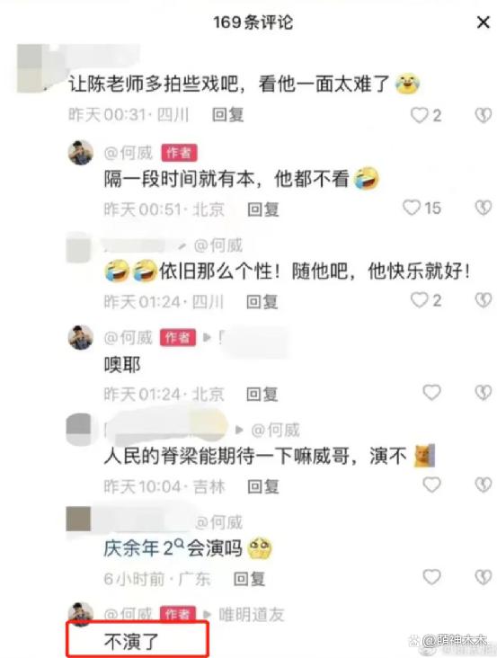The width and height of the screenshot is (497, 658).
Task: Dislike 何威's reply with 15 likes
Action: [484, 208]
